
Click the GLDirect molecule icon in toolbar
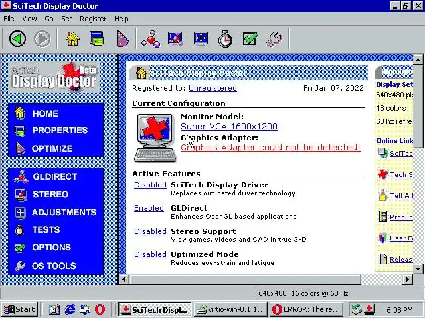pos(151,39)
